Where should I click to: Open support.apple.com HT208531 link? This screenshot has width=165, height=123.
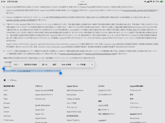140,10
